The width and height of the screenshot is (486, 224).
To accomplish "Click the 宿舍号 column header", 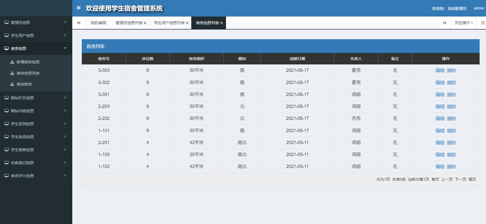I will [104, 59].
